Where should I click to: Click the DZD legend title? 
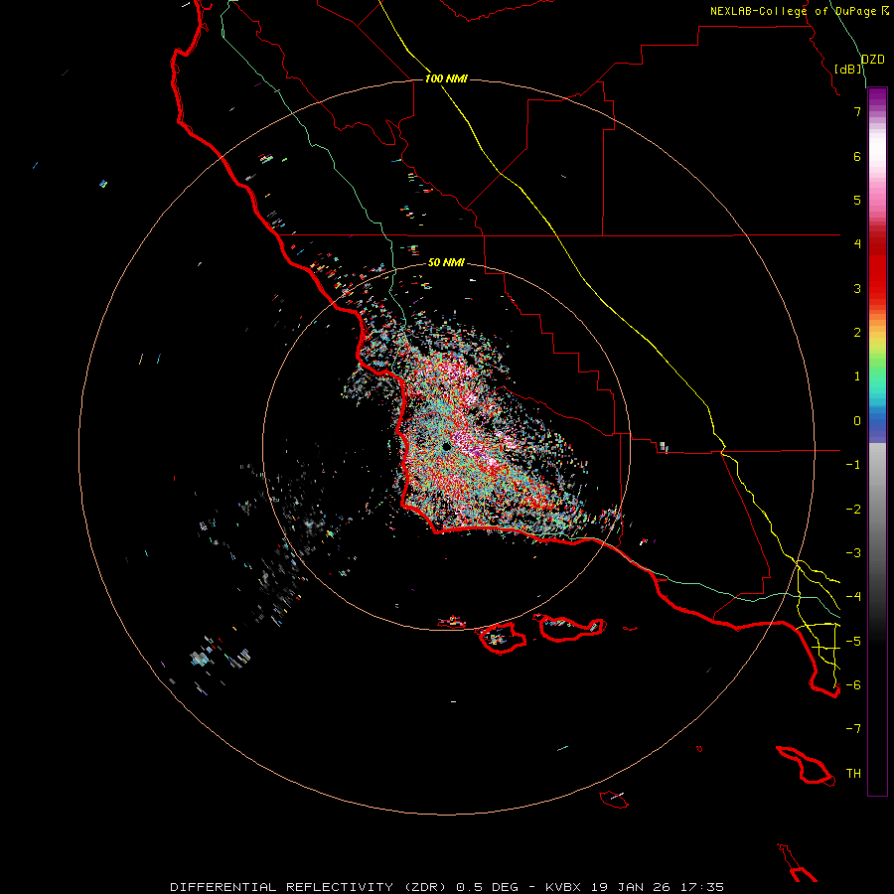click(873, 60)
